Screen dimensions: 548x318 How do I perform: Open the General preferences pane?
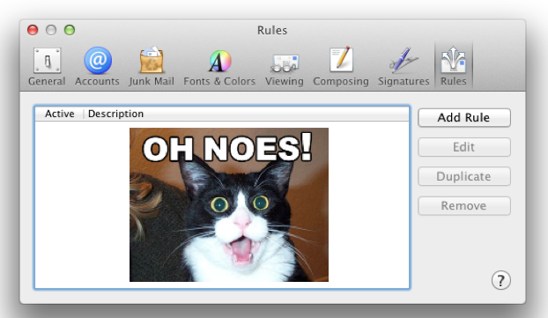pos(47,67)
